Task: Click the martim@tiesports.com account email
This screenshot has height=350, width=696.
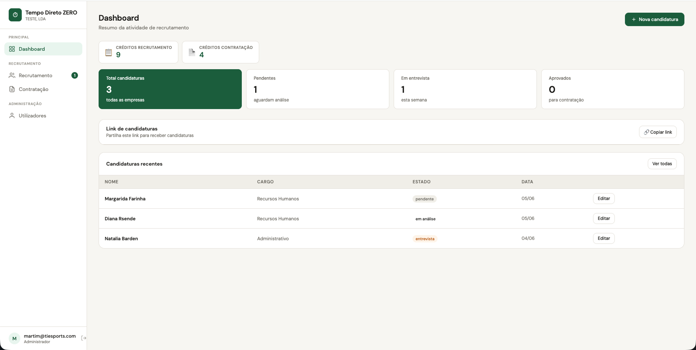Action: point(50,336)
